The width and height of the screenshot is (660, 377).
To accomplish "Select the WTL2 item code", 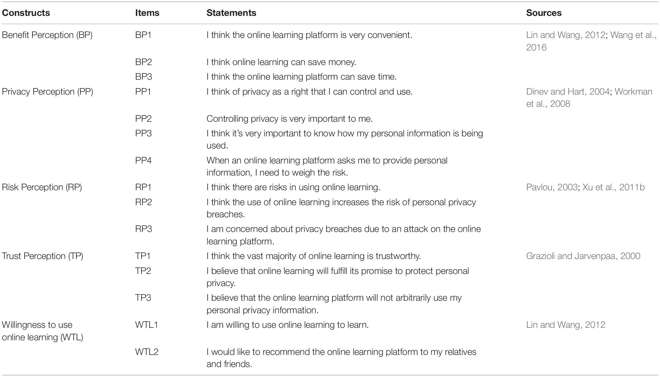I will tap(147, 352).
